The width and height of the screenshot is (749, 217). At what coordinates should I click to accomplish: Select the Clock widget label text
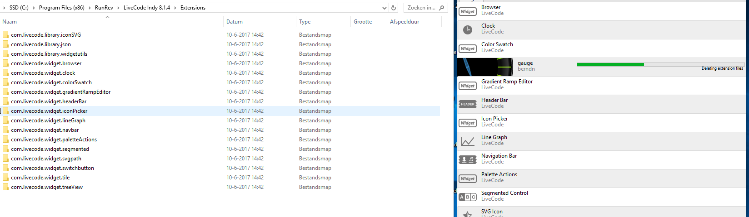tap(488, 26)
